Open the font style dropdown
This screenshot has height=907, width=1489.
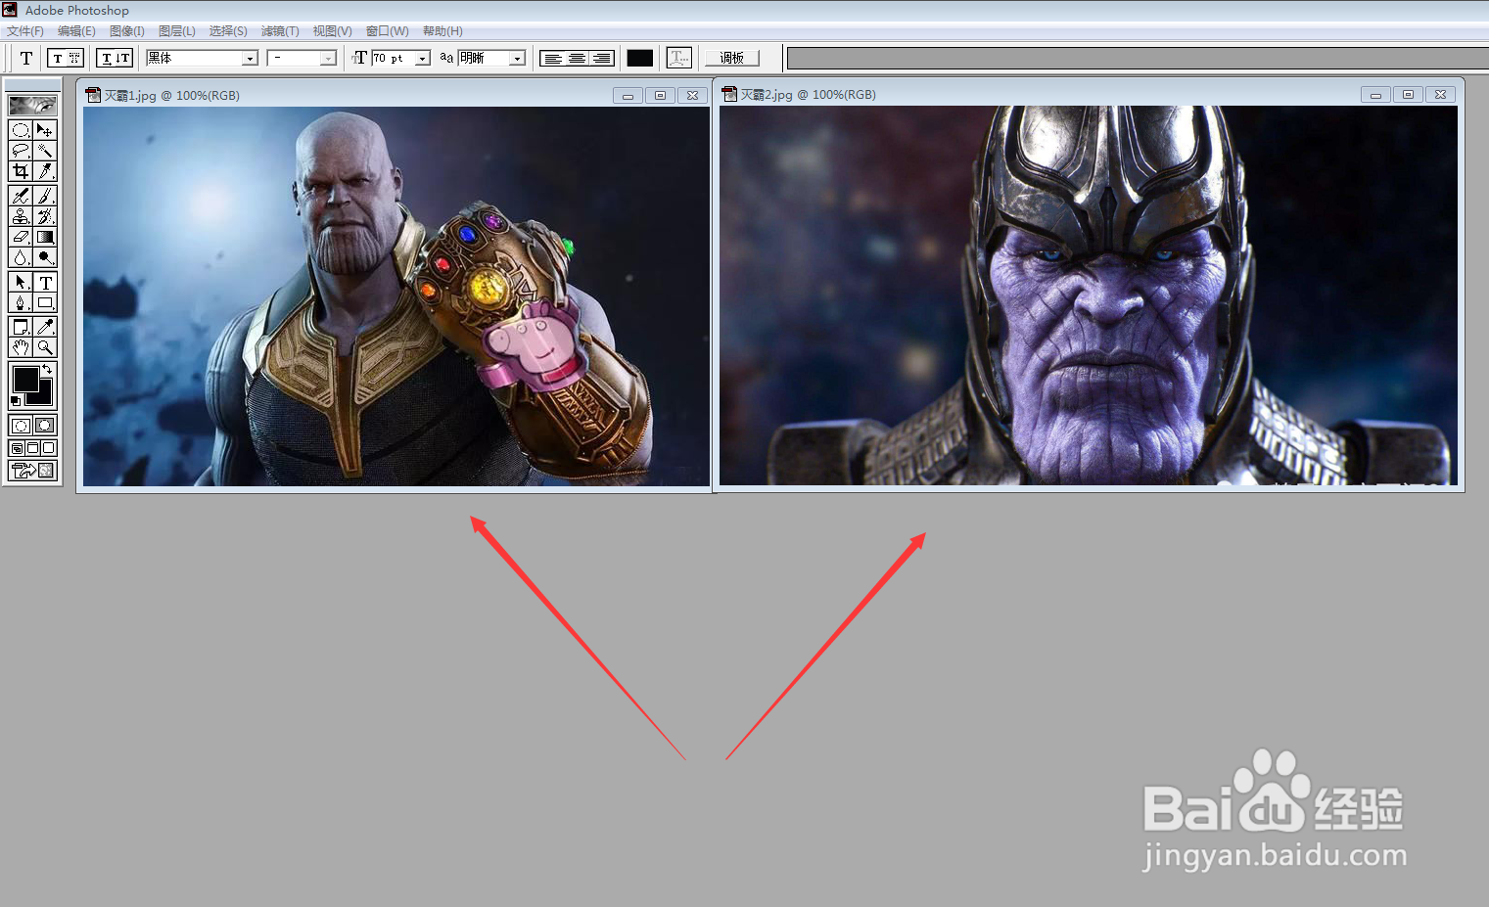click(x=328, y=59)
